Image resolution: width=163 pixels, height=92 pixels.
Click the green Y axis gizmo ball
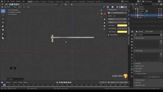tap(101, 14)
